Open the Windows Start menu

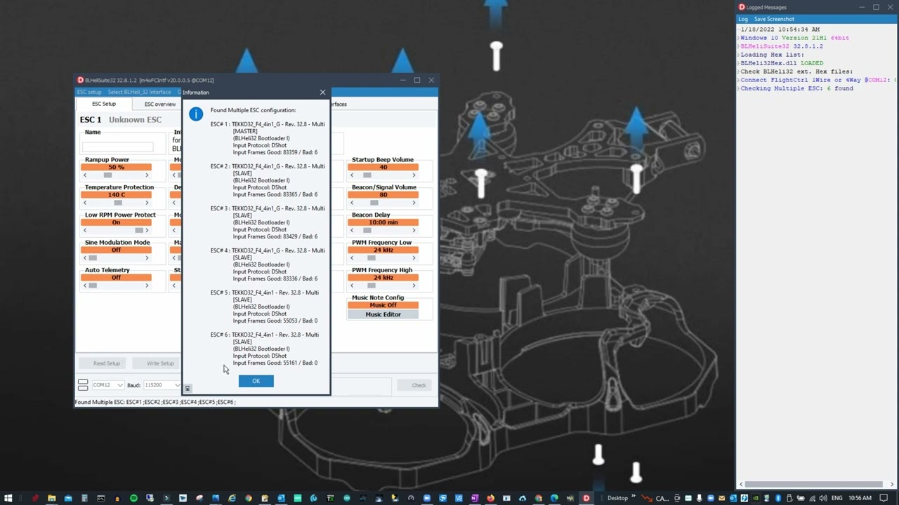point(8,498)
